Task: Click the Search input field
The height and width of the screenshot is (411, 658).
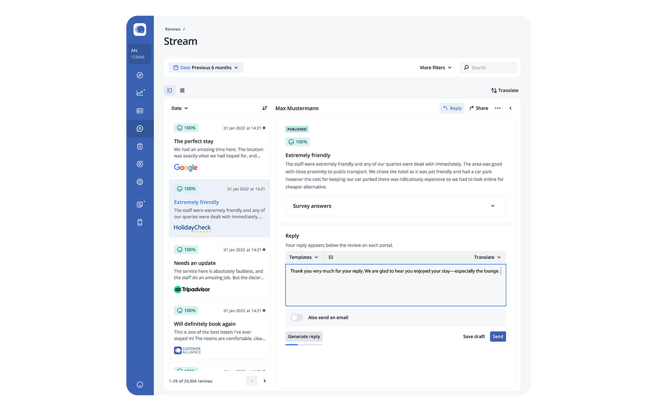Action: [488, 68]
